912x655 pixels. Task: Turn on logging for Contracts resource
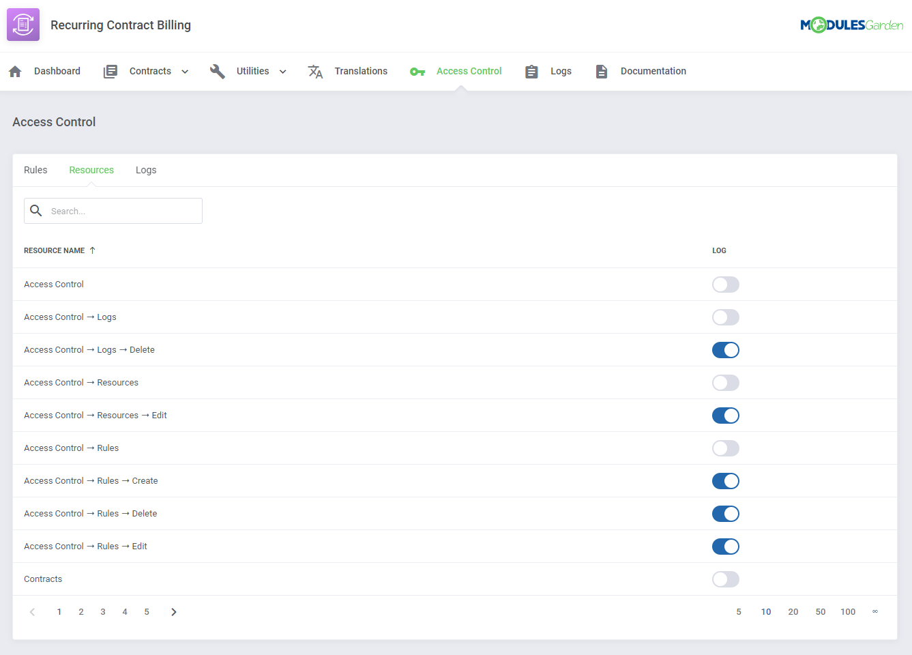click(725, 579)
